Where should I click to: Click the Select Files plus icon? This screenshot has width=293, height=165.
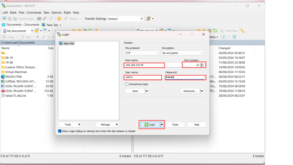(224, 37)
